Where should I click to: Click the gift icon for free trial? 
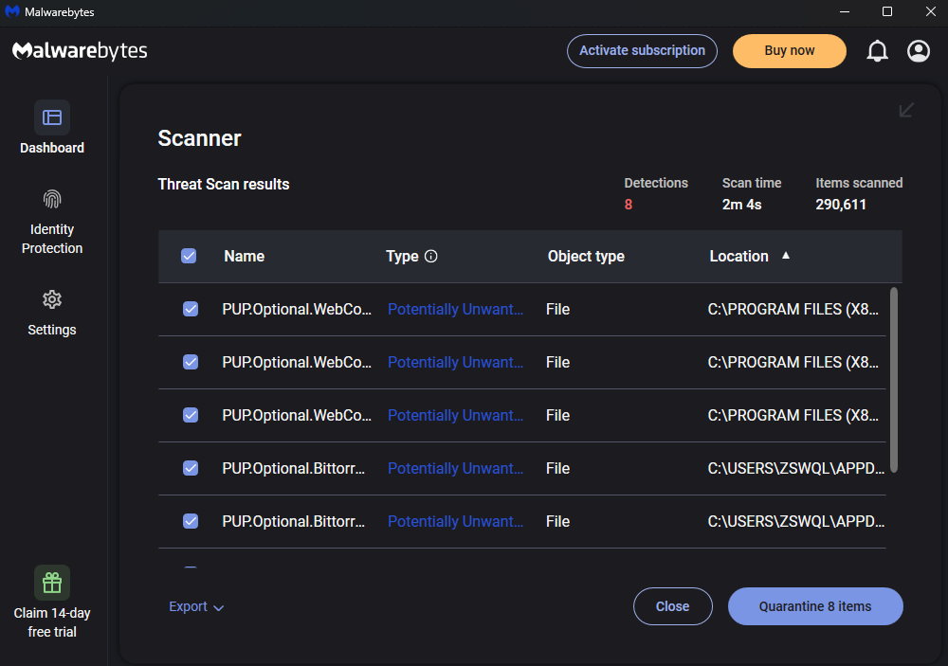(x=52, y=583)
